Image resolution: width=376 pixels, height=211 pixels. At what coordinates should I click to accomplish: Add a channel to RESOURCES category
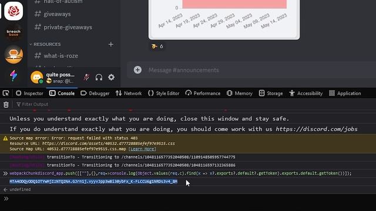point(111,45)
